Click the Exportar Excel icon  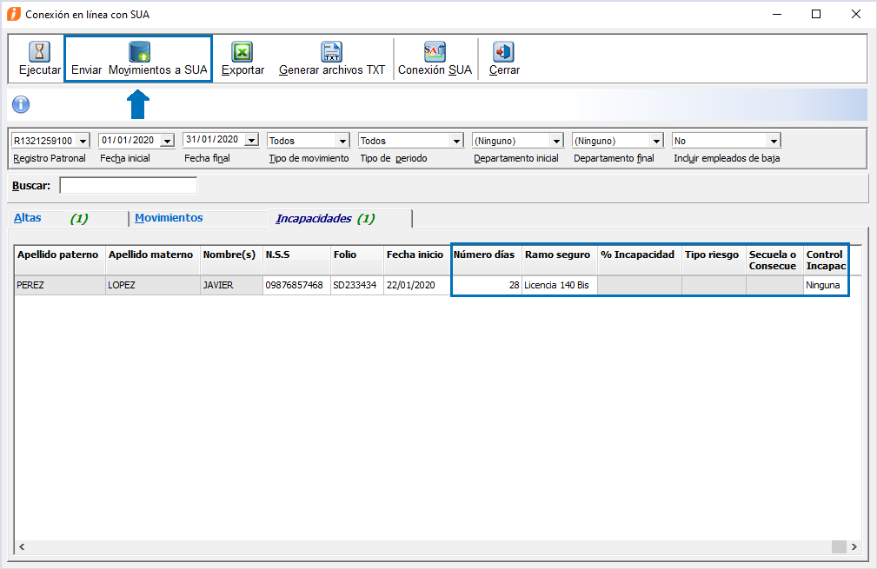pyautogui.click(x=243, y=52)
